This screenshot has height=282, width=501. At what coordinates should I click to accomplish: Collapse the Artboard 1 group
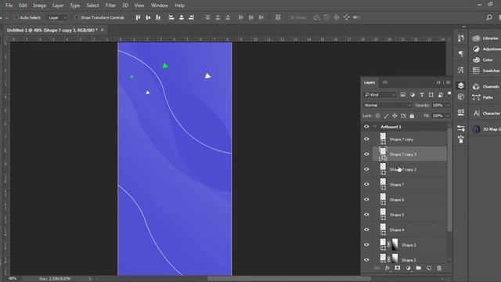coord(375,127)
